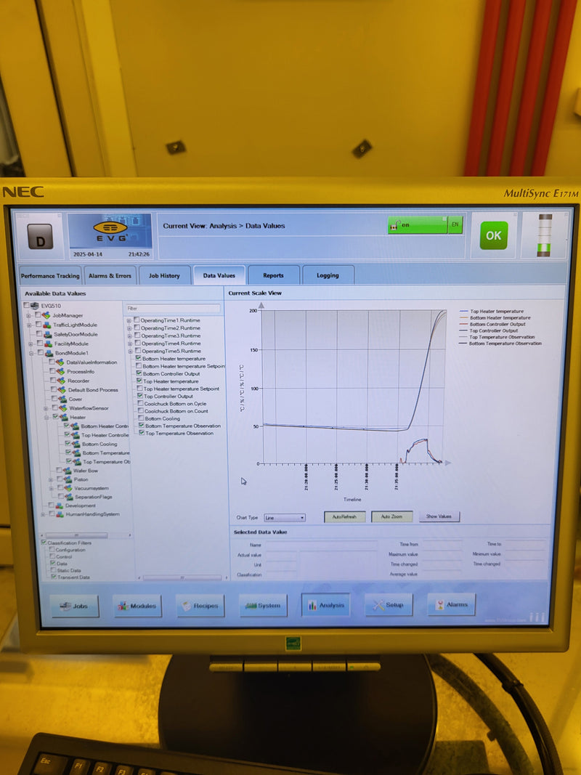This screenshot has width=581, height=775.
Task: Uncheck Top Heater temperature in the value list
Action: 139,381
